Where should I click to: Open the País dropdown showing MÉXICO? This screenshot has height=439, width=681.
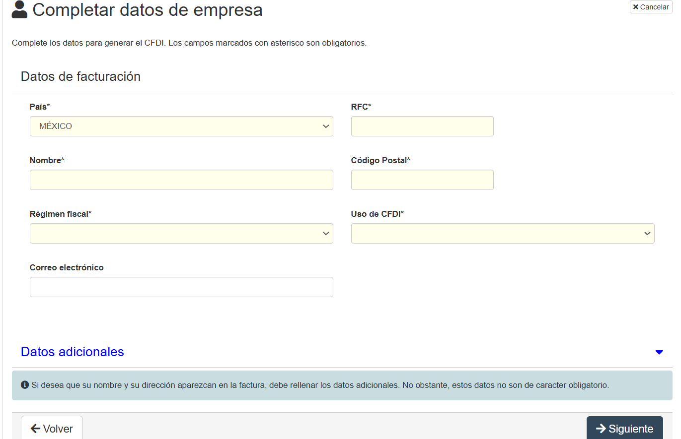coord(181,126)
